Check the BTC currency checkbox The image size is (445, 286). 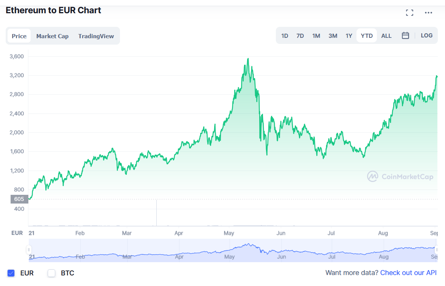[x=51, y=273]
